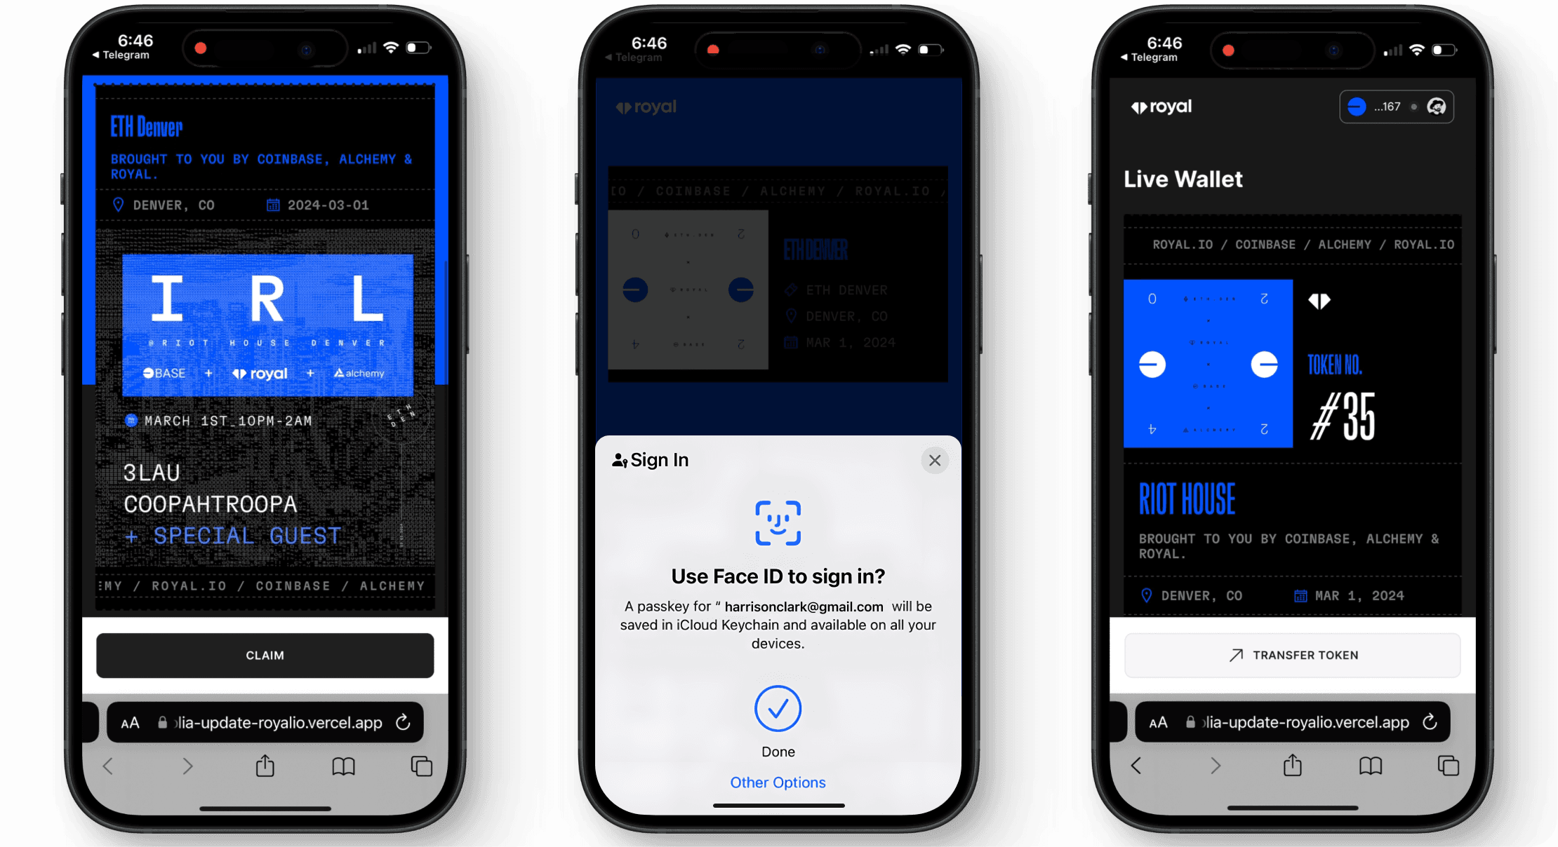Screen dimensions: 1558x847
Task: Select CLAIM button on first screen
Action: pos(263,655)
